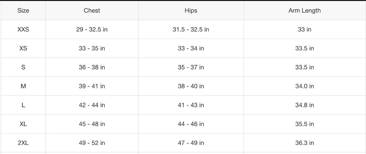
Task: Select the Hips column header
Action: point(191,11)
